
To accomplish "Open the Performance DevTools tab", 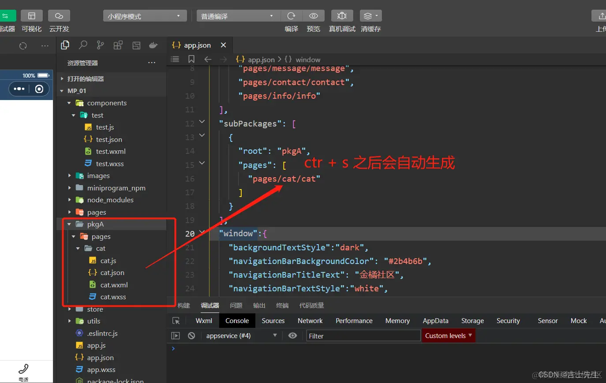I will pyautogui.click(x=354, y=321).
